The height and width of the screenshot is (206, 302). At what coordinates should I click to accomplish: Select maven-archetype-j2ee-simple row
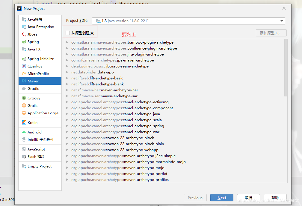174,156
